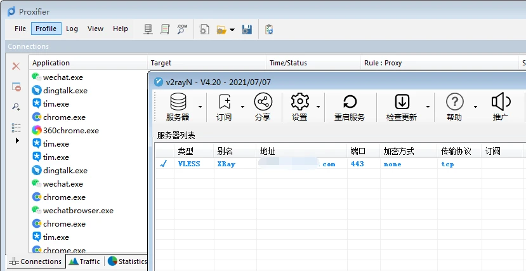Click the Proxy Checker clipboard icon
The width and height of the screenshot is (526, 271).
pos(268,30)
